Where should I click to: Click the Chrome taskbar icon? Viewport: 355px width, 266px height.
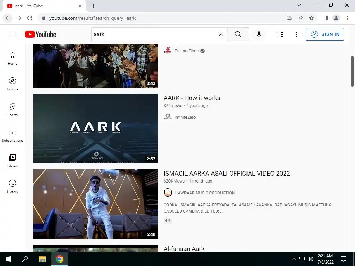(x=60, y=259)
